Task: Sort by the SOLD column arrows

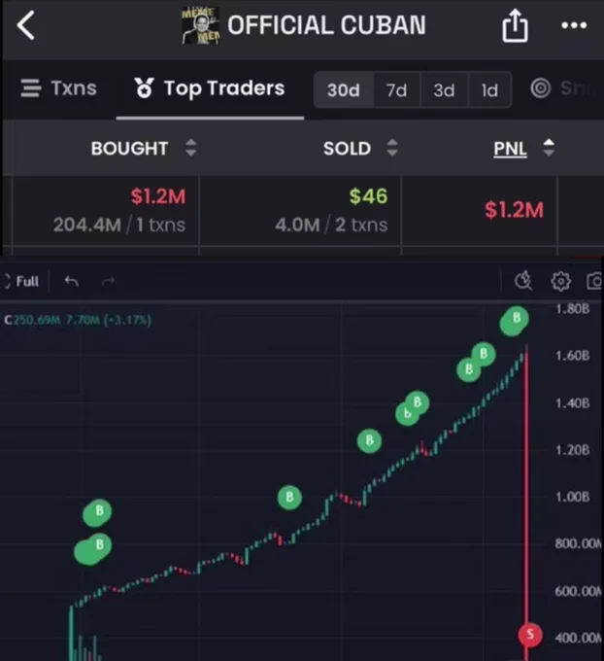Action: (392, 148)
